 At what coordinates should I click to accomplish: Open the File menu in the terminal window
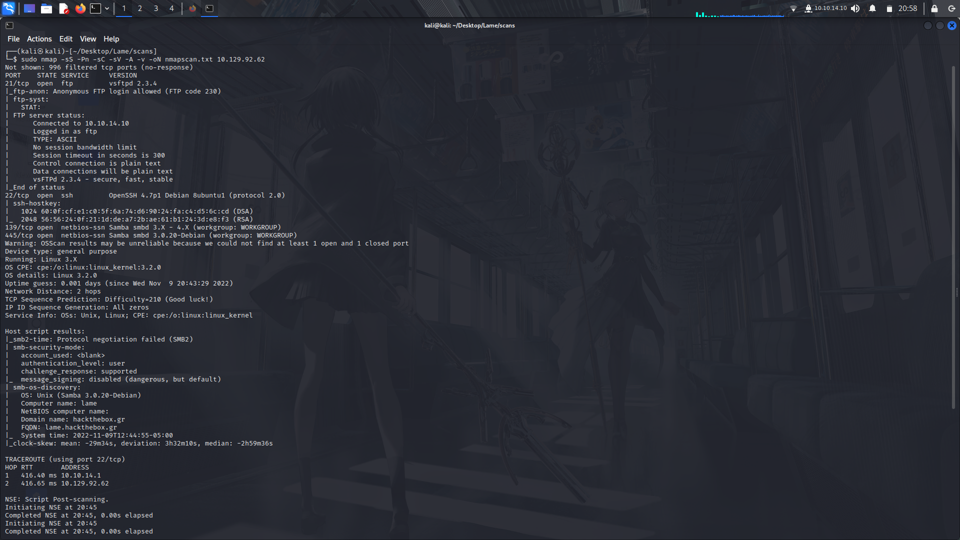click(13, 38)
